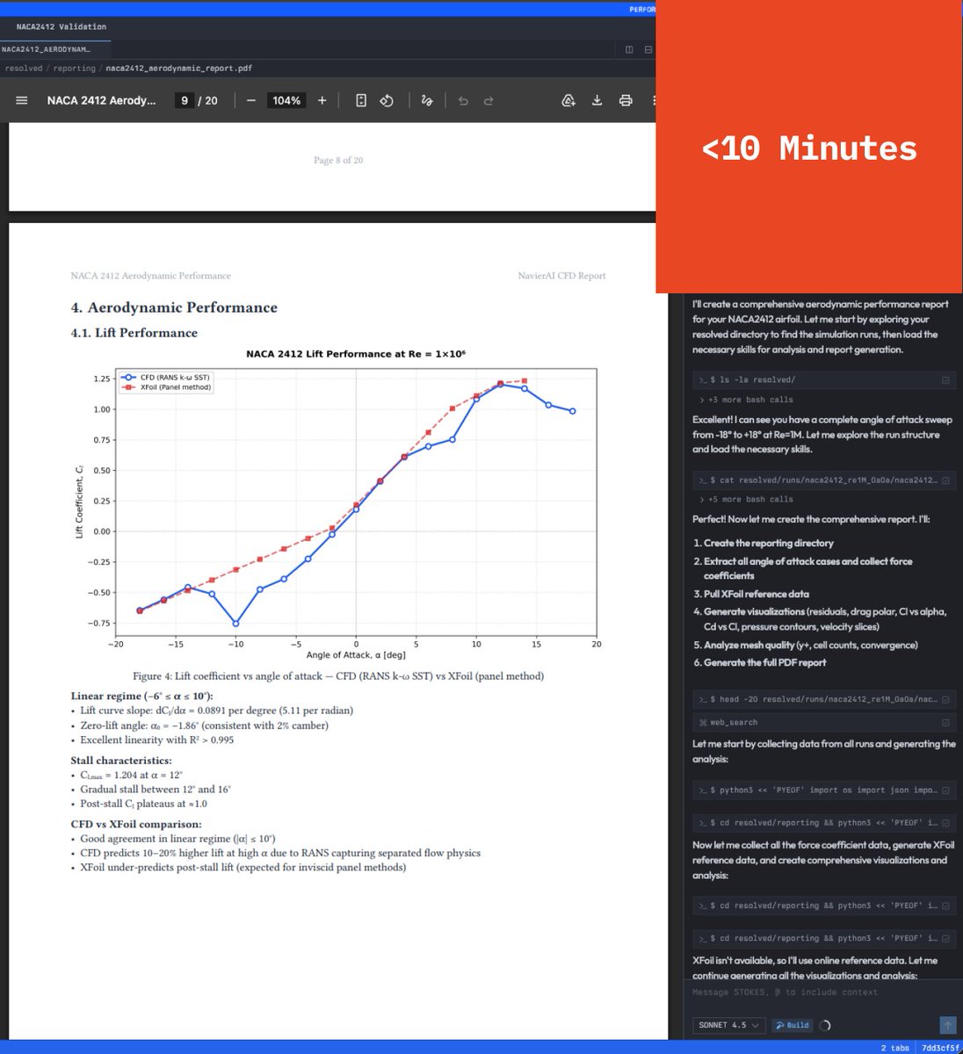Toggle the panel layout icon beside split
This screenshot has width=963, height=1054.
pos(648,50)
